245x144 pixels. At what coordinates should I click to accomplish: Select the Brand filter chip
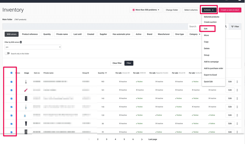[149, 34]
